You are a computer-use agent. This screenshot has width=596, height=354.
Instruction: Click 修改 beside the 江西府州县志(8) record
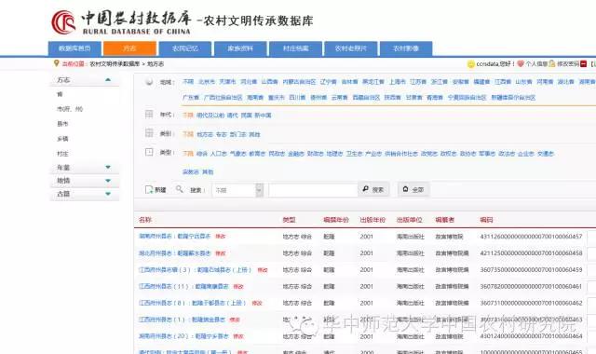(257, 303)
